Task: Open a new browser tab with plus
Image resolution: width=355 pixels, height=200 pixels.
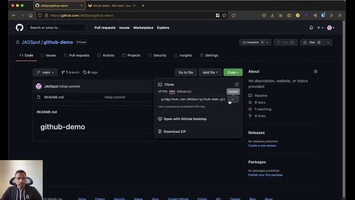Action: pyautogui.click(x=143, y=6)
